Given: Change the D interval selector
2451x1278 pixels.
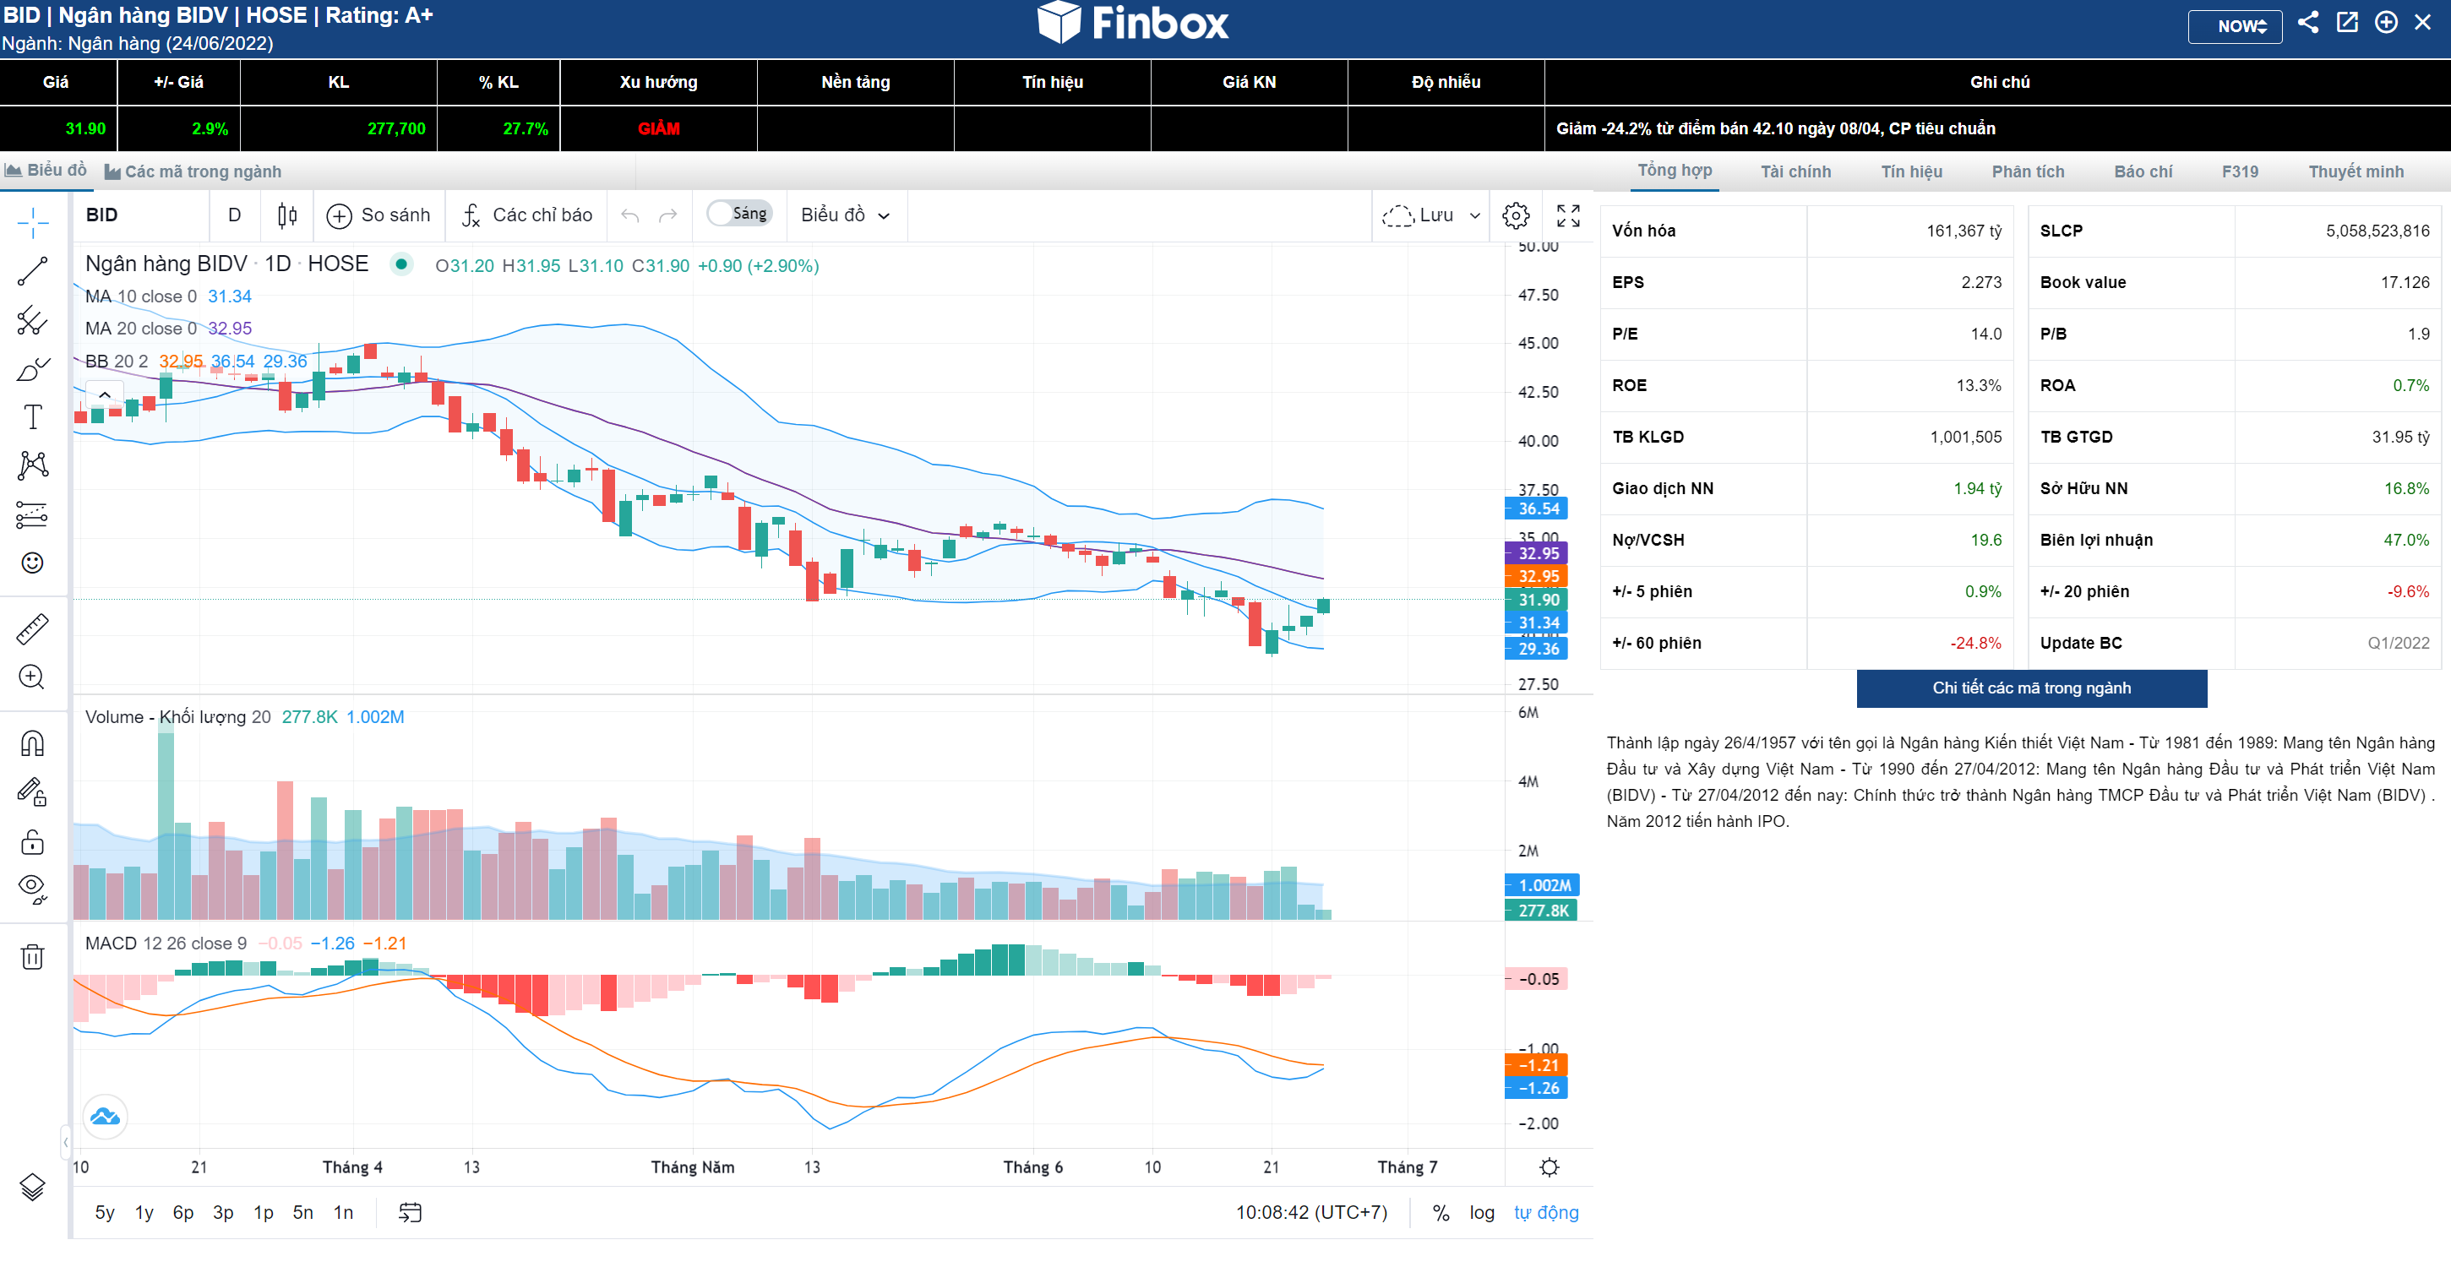Looking at the screenshot, I should pyautogui.click(x=235, y=215).
